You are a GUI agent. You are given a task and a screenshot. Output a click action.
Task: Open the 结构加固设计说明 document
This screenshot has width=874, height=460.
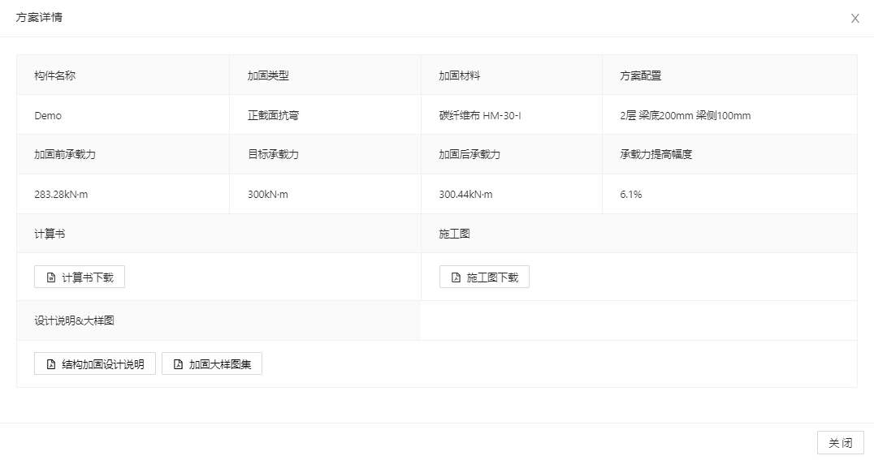coord(95,363)
